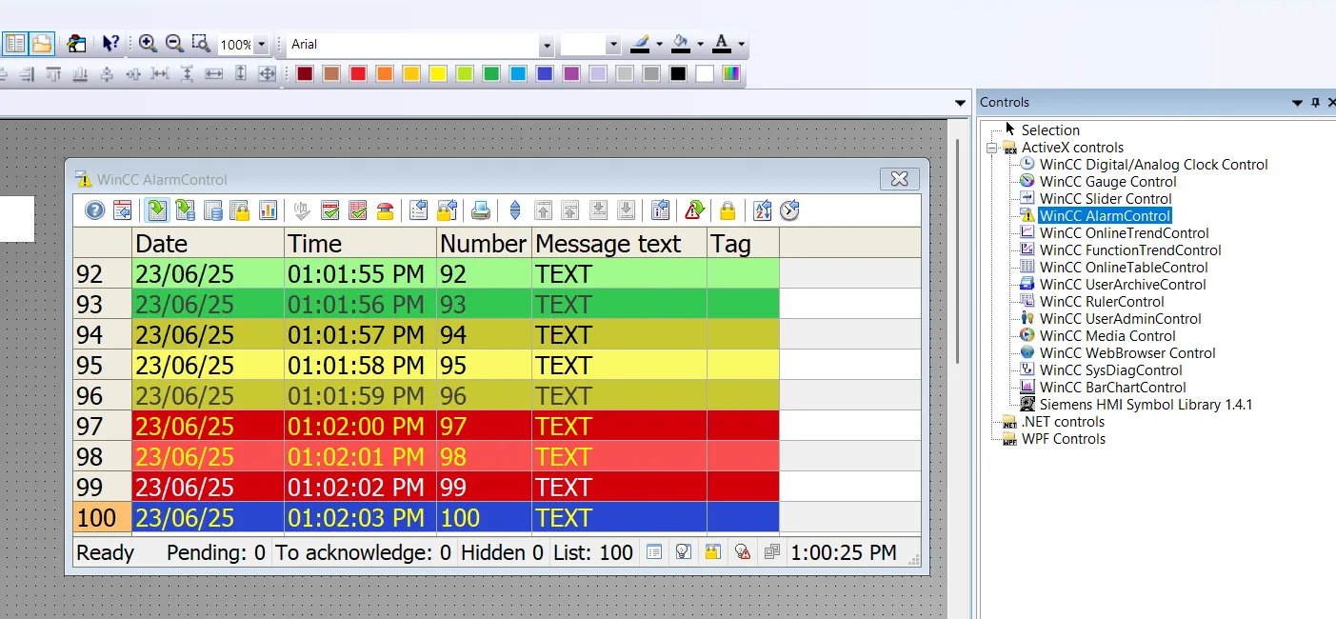The width and height of the screenshot is (1336, 619).
Task: Select Siemens HMI Symbol Library 1.4.1
Action: (1147, 405)
